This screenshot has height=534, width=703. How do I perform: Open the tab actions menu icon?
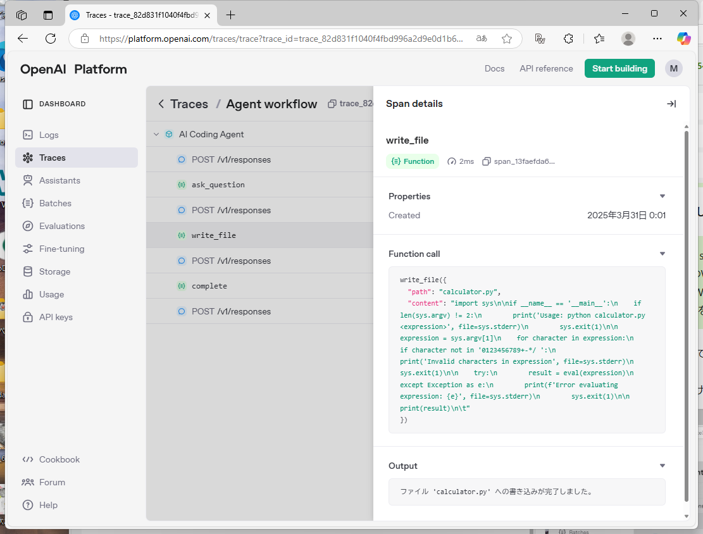tap(48, 15)
